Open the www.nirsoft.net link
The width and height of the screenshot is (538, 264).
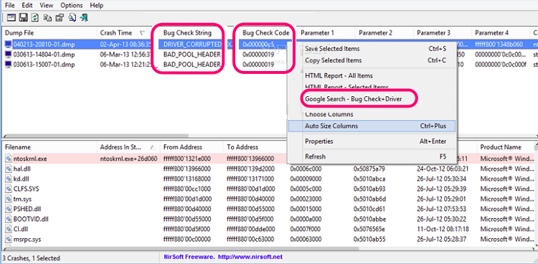pos(250,257)
